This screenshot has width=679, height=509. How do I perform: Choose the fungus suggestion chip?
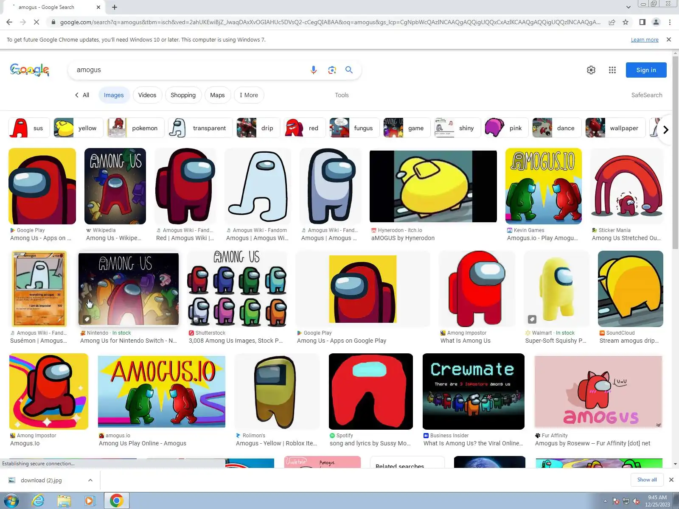point(354,128)
